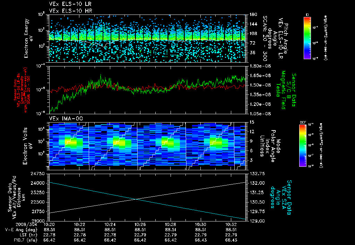
Task: Click the 15 polar angle index tick
Action: 252,122
